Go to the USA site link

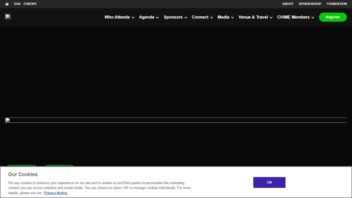click(x=17, y=4)
